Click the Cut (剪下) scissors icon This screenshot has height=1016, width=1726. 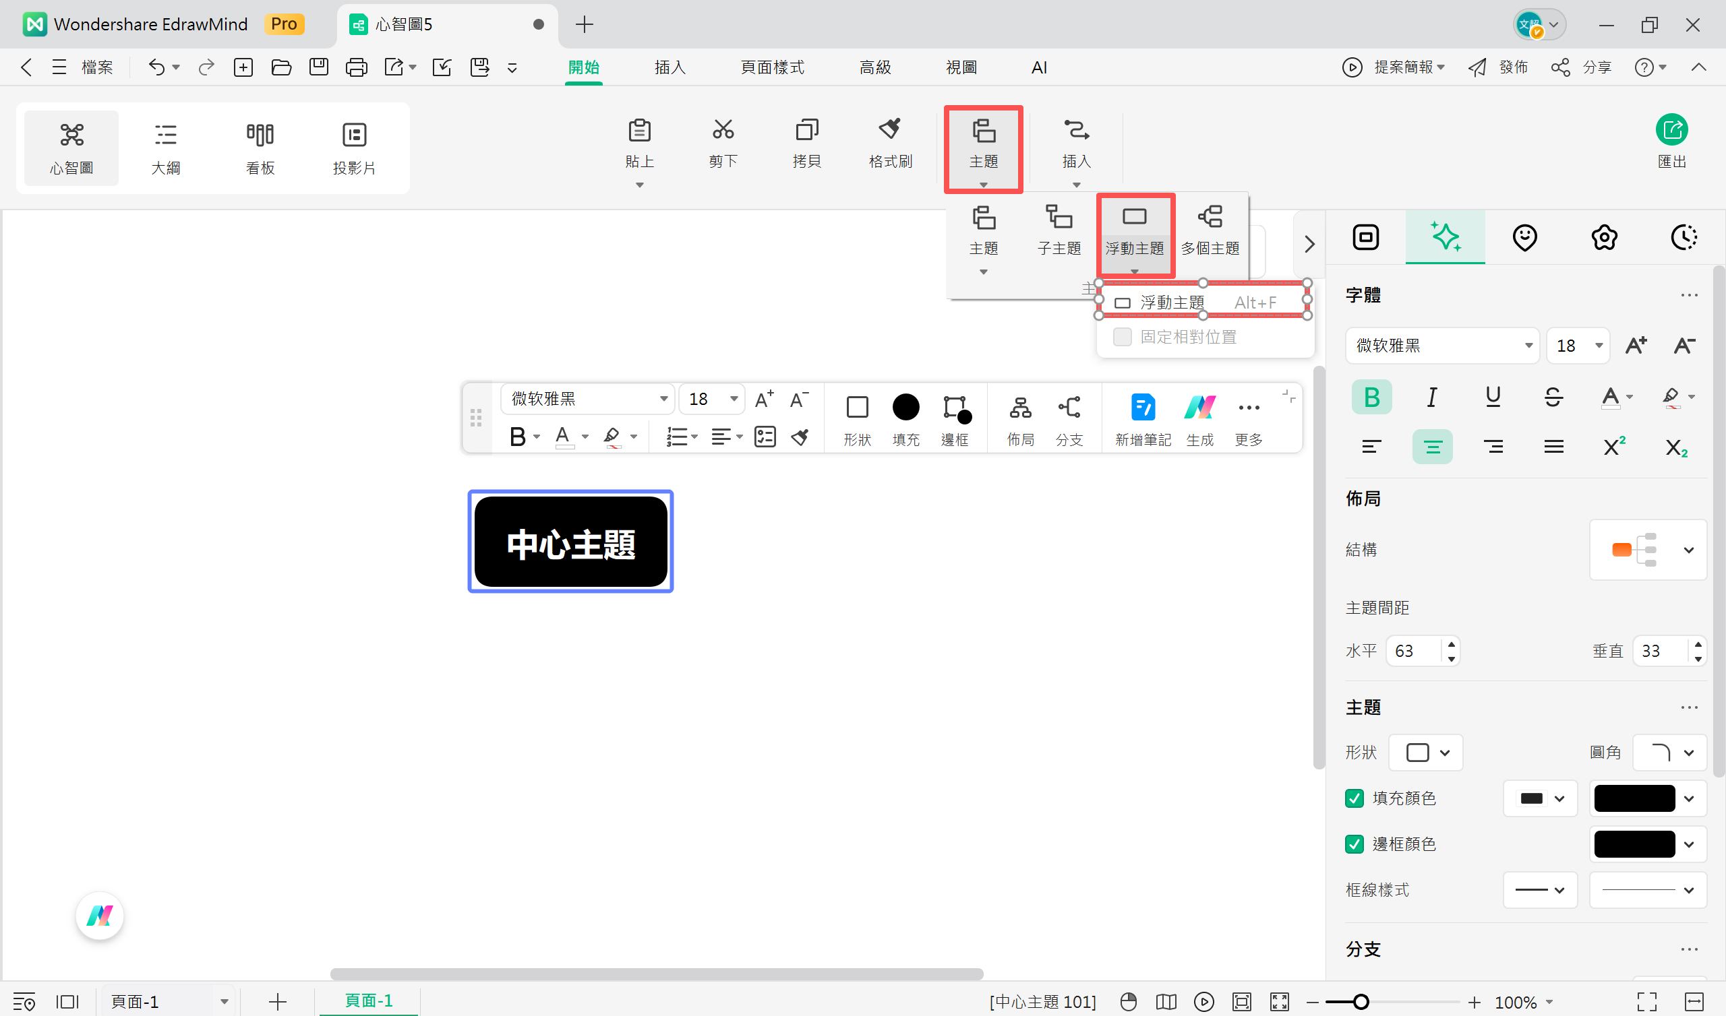723,130
